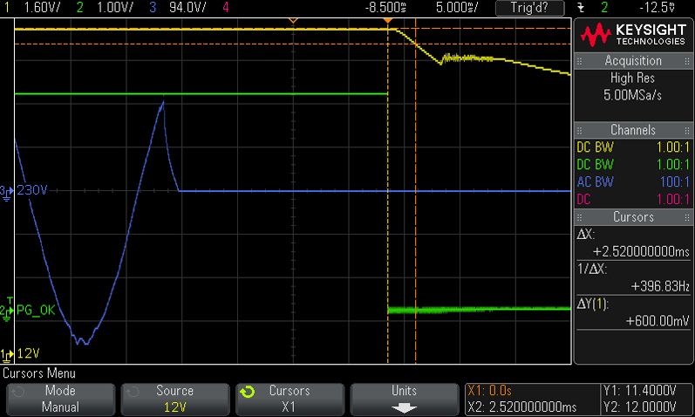Image resolution: width=695 pixels, height=417 pixels.
Task: Click the channel 1 scale 1.60V/
Action: pyautogui.click(x=41, y=7)
